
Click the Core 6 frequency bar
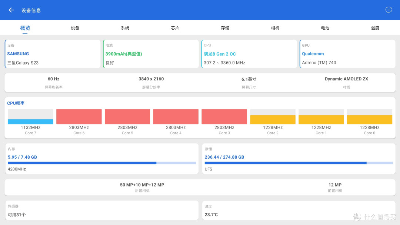(x=79, y=117)
